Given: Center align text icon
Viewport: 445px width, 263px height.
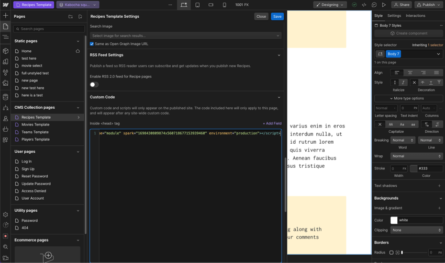Looking at the screenshot, I should (410, 73).
